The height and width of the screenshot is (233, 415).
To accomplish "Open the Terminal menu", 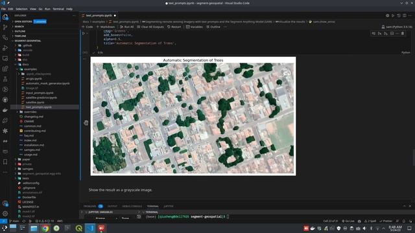I will (58, 8).
